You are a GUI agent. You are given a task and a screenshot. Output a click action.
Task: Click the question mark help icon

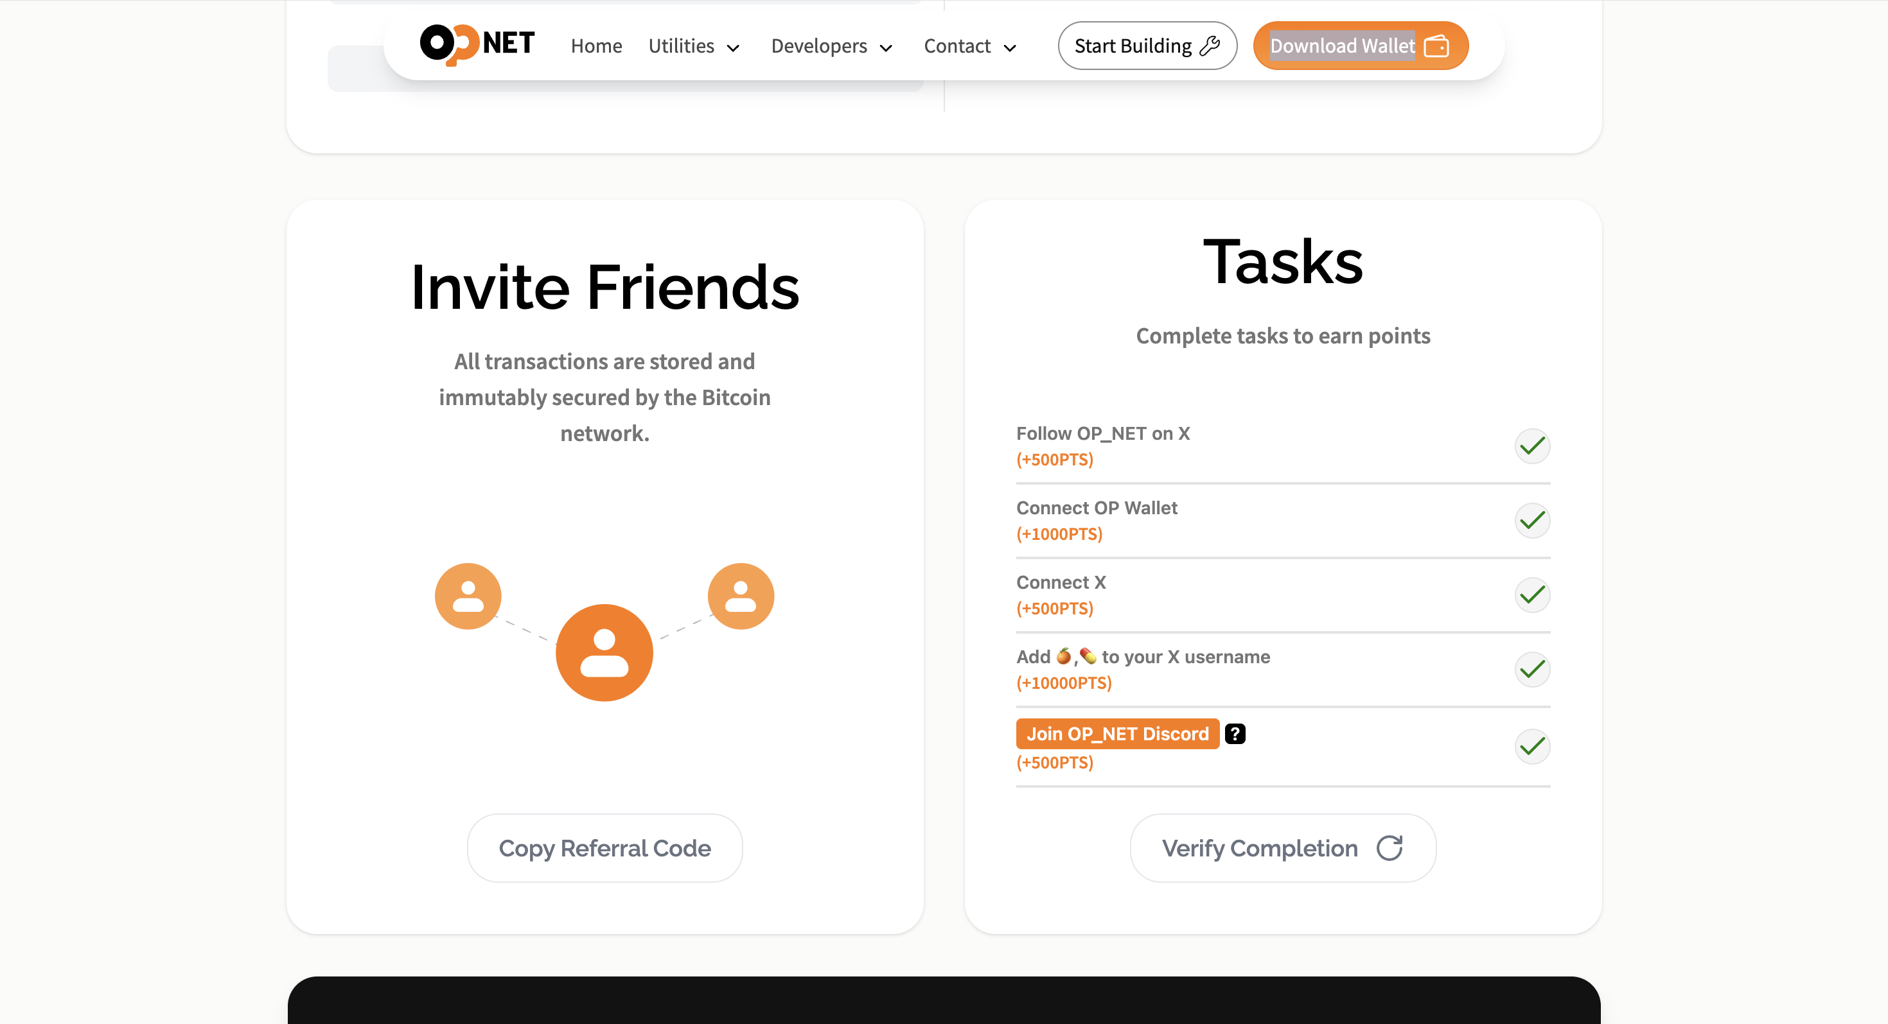click(1235, 733)
